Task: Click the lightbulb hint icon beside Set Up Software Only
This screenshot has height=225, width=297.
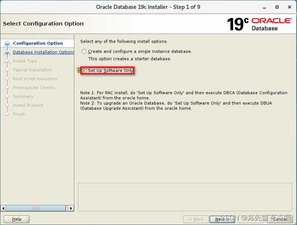Action: click(x=78, y=70)
